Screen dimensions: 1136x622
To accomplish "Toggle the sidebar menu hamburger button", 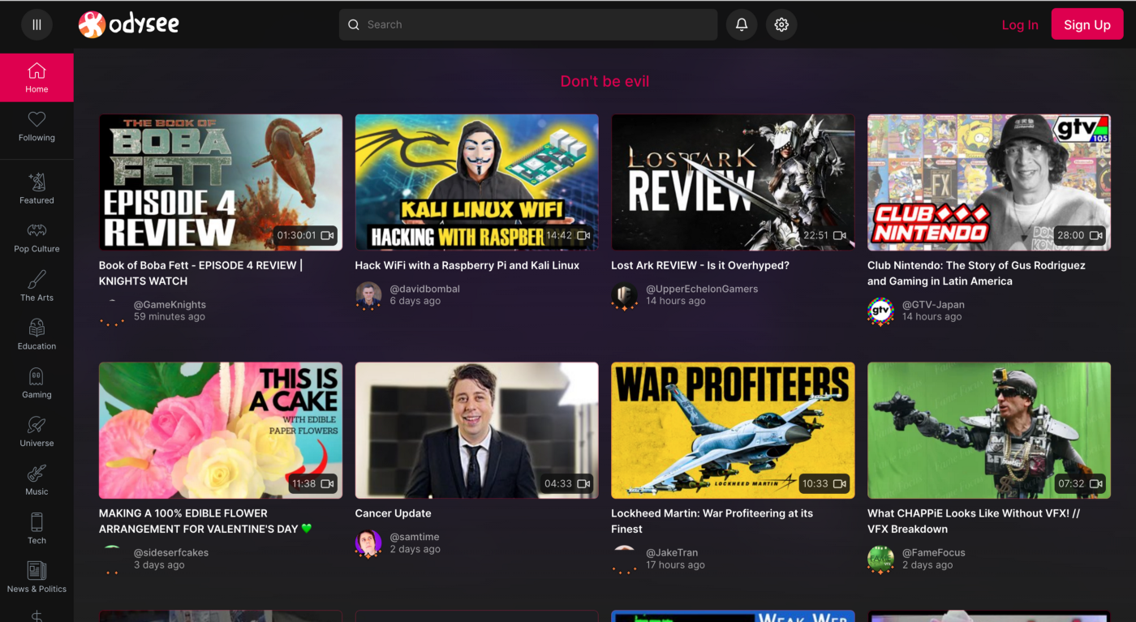I will [37, 25].
